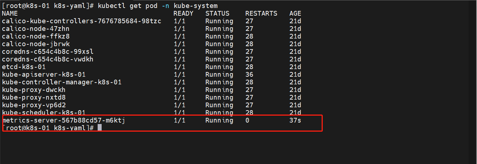Select pod name metrics-server-567b88cd57-m6ktj
Image resolution: width=477 pixels, height=164 pixels.
[x=64, y=120]
